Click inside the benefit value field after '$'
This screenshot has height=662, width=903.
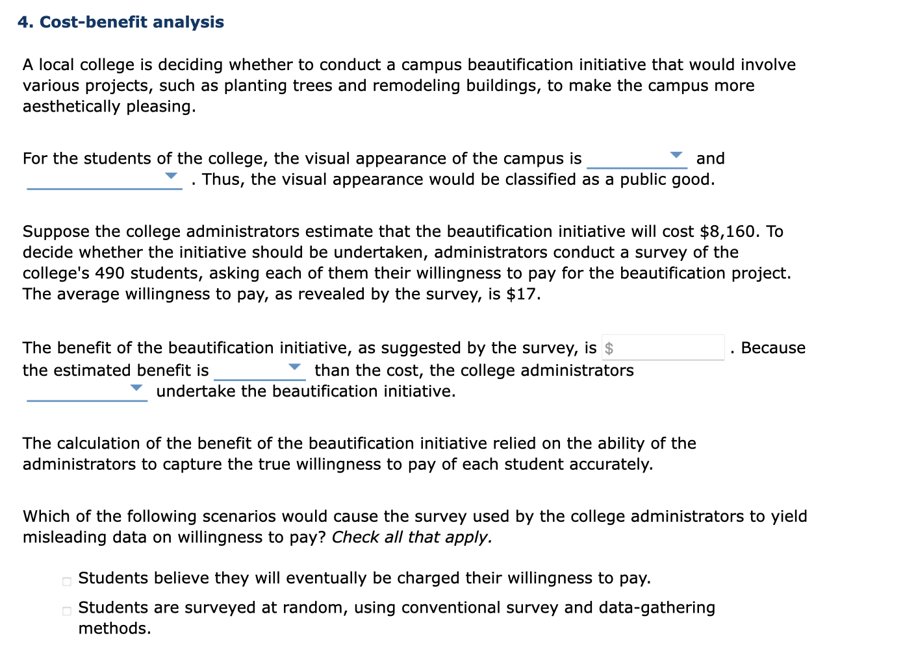click(x=669, y=347)
